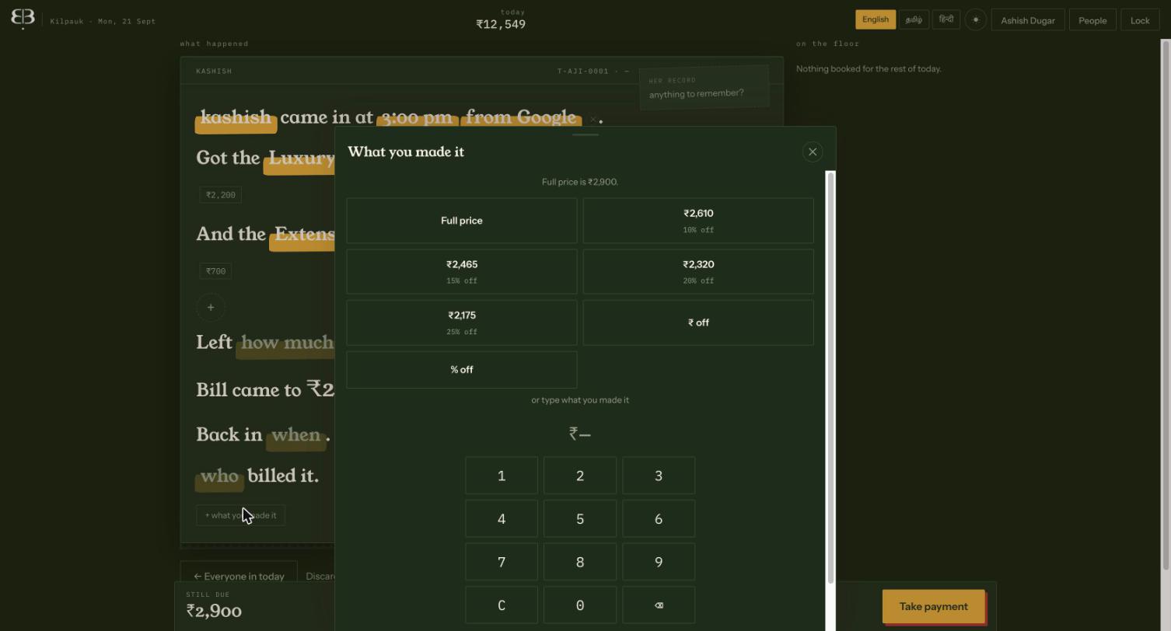1171x631 pixels.
Task: Go back to Everyone in today
Action: (239, 576)
